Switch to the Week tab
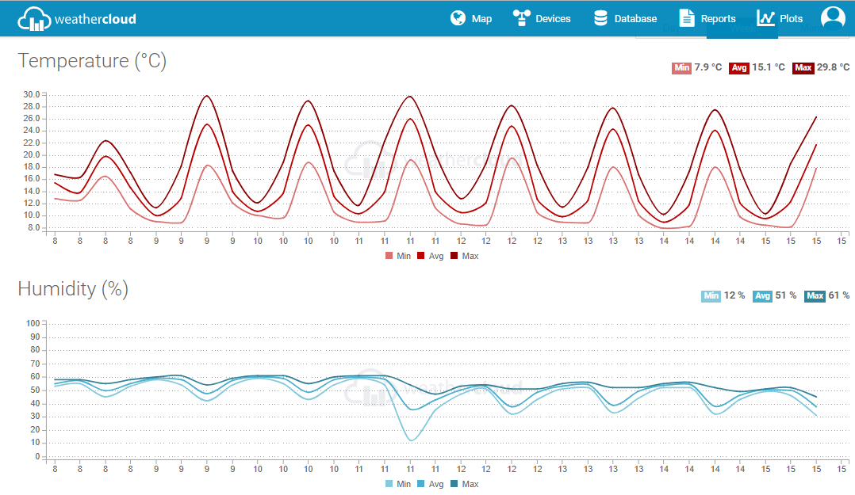 point(742,29)
